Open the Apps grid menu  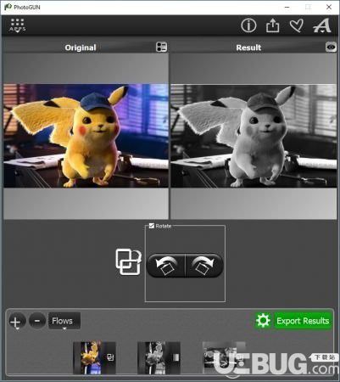[18, 25]
